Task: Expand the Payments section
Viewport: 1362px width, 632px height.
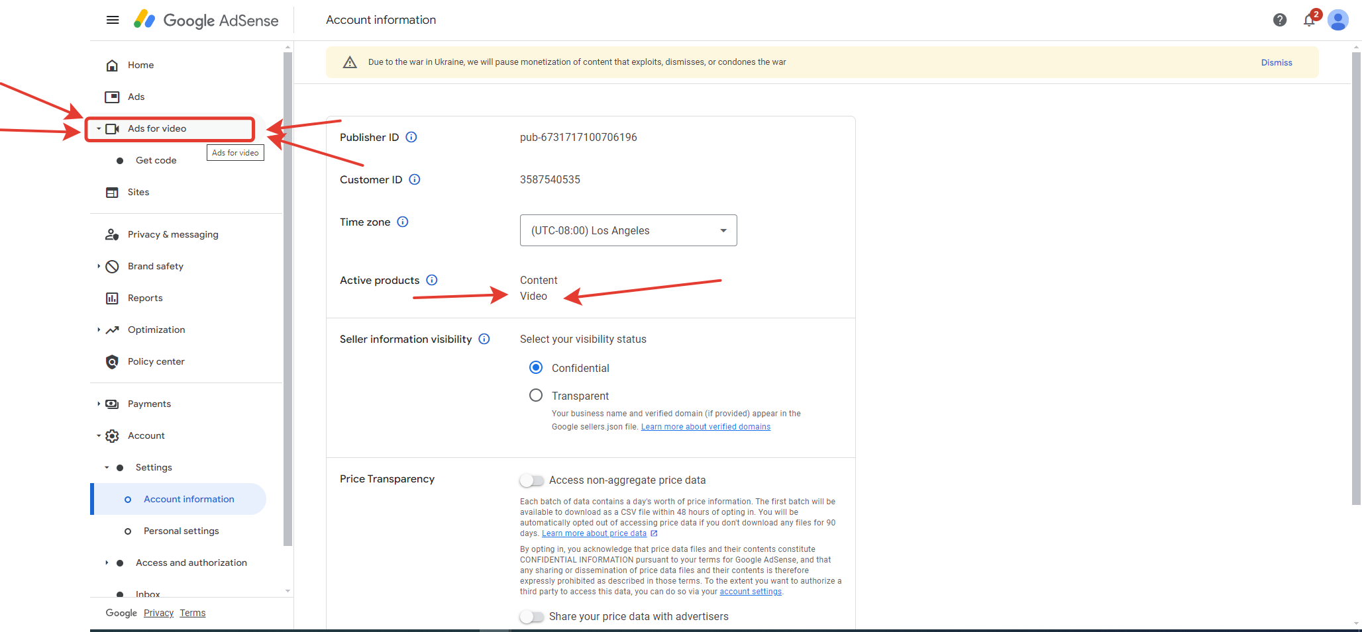Action: (x=99, y=404)
